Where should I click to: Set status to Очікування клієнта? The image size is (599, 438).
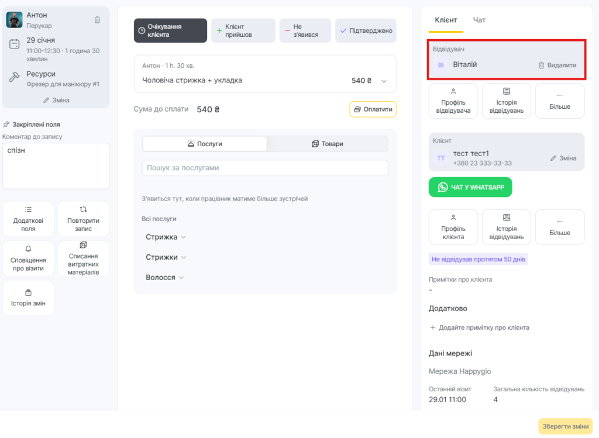(x=170, y=30)
